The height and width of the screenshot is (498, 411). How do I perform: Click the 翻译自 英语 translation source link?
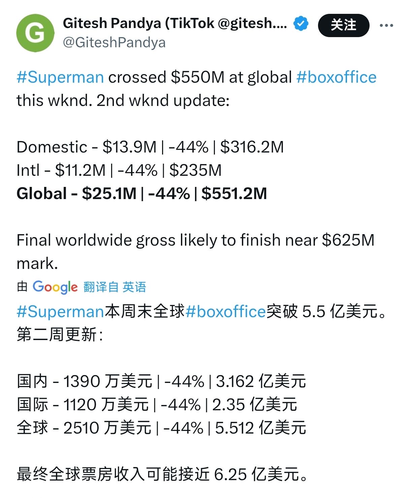(x=115, y=287)
